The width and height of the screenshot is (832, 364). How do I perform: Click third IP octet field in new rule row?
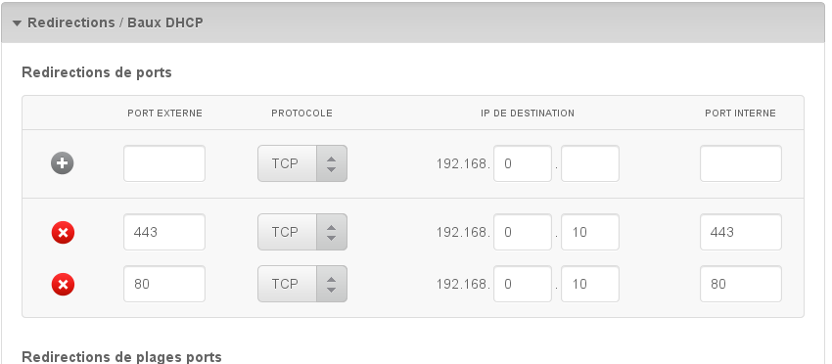click(523, 163)
